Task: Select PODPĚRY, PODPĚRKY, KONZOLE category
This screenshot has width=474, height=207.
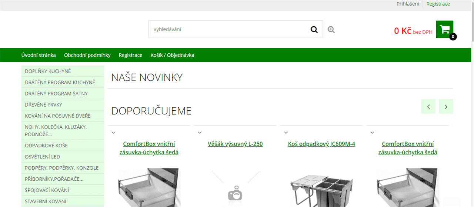Action: coord(63,168)
